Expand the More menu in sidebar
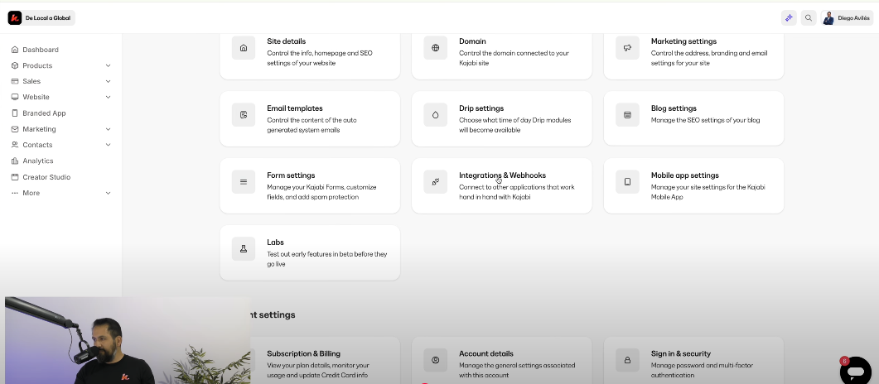This screenshot has height=384, width=879. [108, 193]
